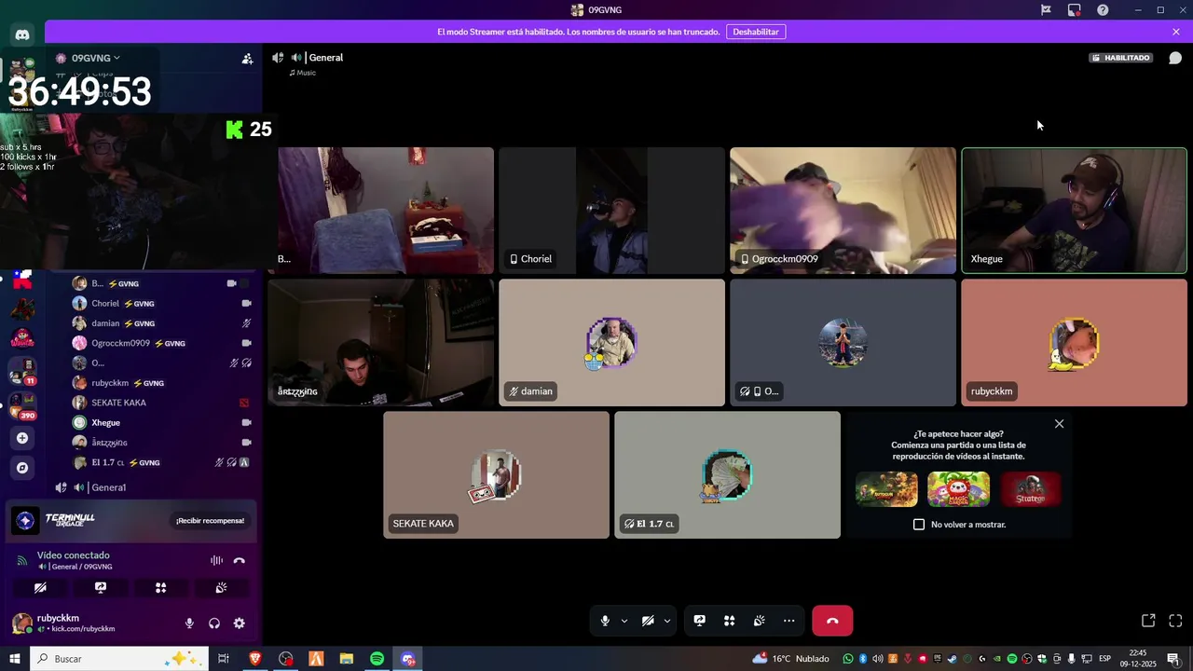Screen dimensions: 1193x671
Task: Mute microphone in bottom call bar
Action: [x=605, y=621]
